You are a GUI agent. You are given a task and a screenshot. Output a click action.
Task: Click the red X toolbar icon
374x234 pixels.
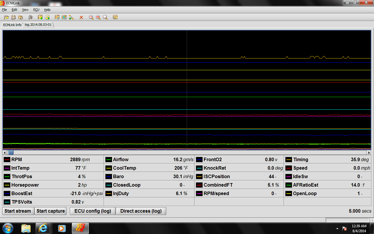[81, 18]
